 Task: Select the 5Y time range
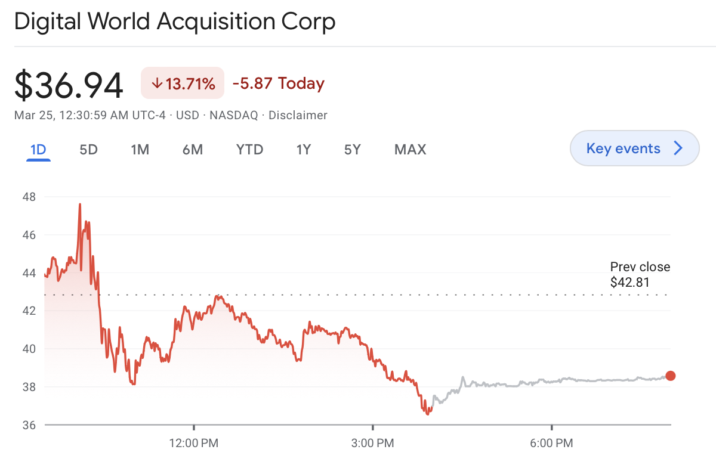pos(352,150)
